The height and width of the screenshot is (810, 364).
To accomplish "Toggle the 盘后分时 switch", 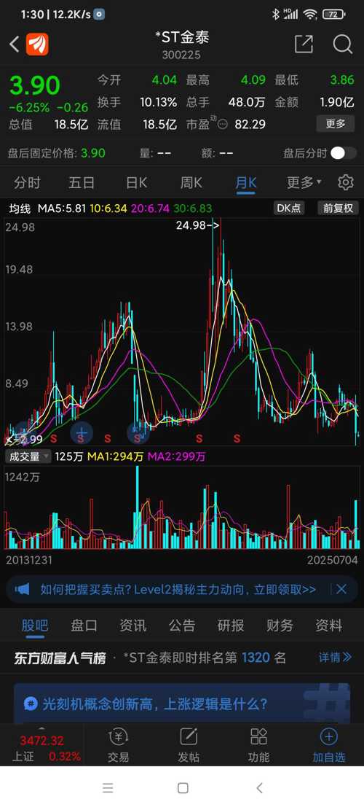I will tap(344, 153).
